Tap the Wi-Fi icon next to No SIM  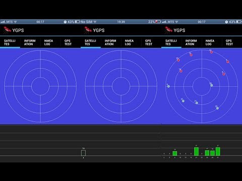point(95,22)
